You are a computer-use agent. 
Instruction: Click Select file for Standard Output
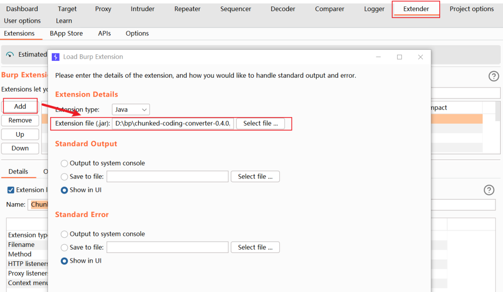[255, 176]
